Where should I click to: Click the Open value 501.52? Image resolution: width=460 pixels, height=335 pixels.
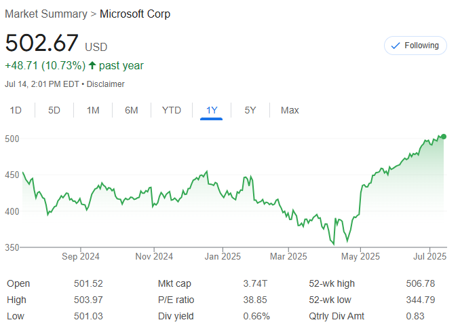pos(88,283)
